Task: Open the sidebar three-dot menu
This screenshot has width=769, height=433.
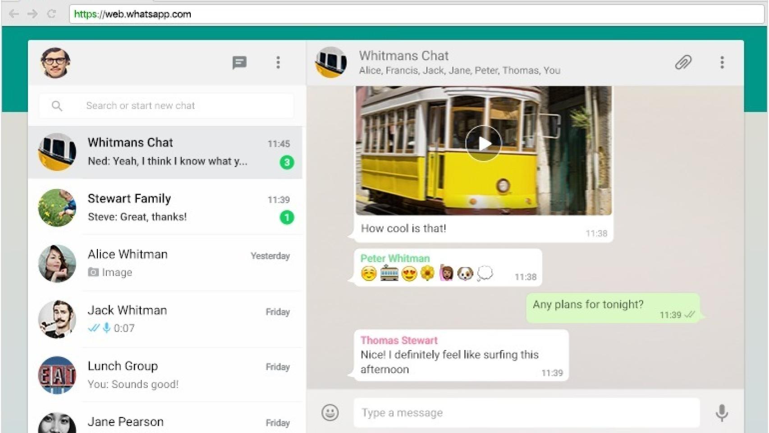Action: tap(278, 63)
